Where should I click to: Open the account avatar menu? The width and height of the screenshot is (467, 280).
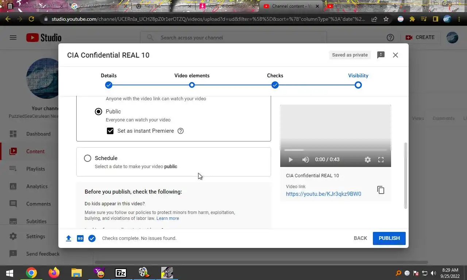pos(452,38)
